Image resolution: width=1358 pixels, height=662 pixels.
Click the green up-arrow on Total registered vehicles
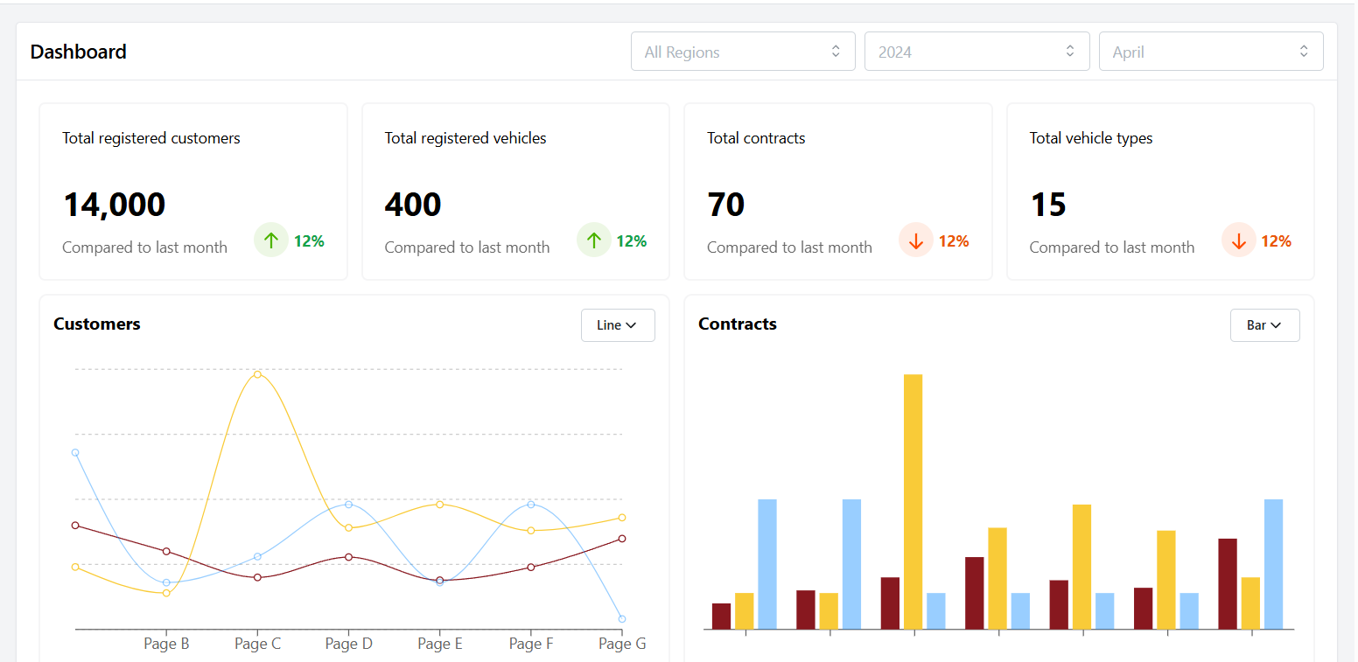593,240
